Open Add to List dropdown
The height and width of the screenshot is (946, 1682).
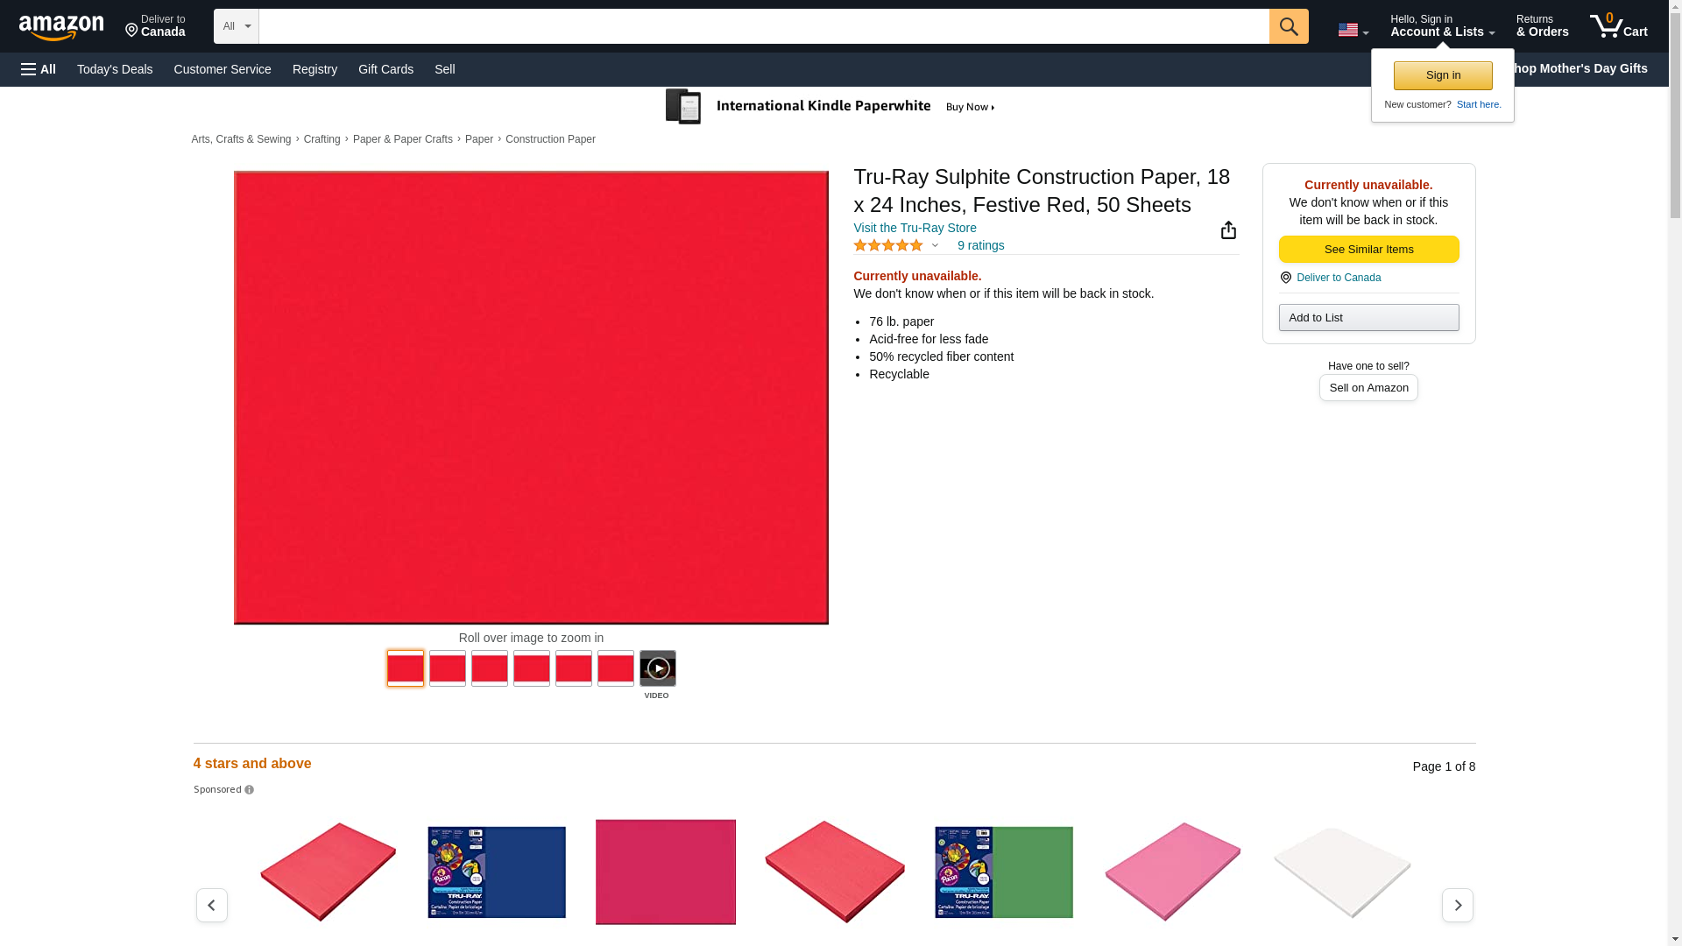click(x=1368, y=317)
